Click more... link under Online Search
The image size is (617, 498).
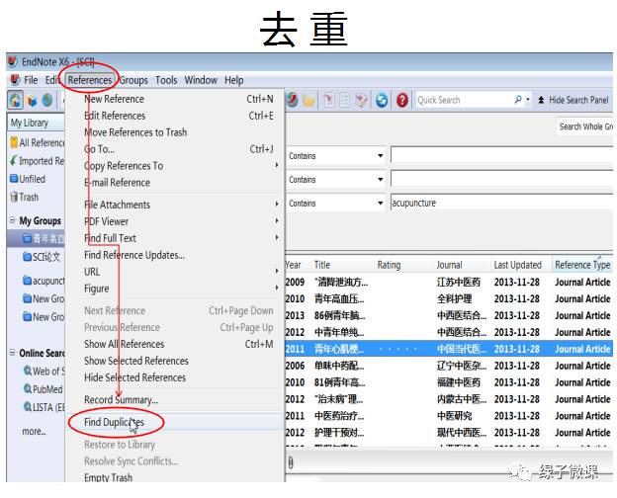point(34,431)
